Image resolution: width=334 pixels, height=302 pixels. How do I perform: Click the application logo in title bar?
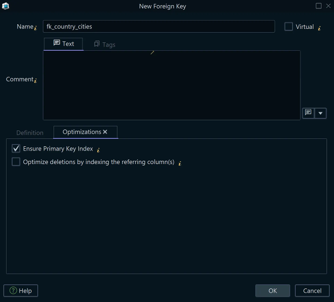point(6,6)
